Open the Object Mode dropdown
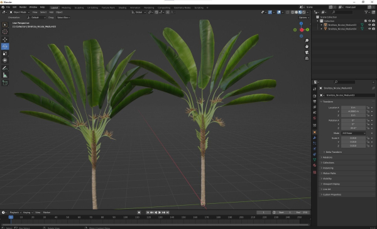Image resolution: width=377 pixels, height=229 pixels. pos(19,13)
